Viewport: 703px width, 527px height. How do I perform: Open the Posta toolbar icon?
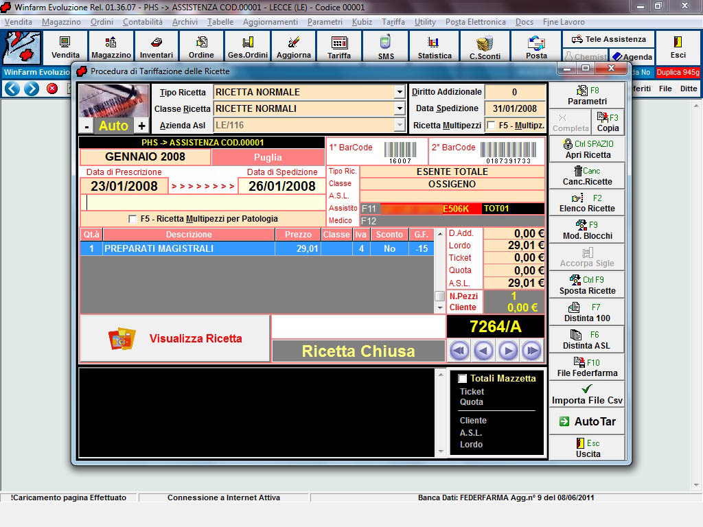(x=536, y=47)
